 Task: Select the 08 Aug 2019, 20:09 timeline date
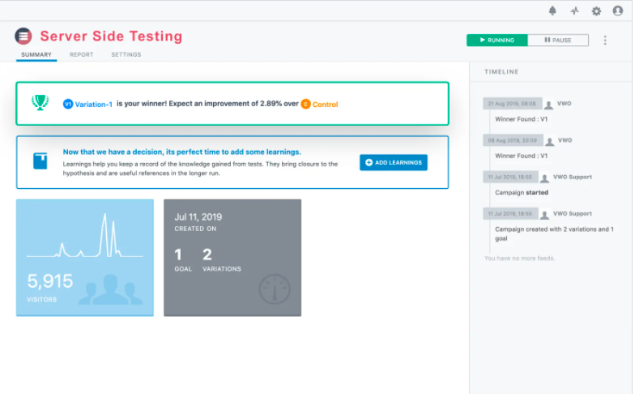513,140
